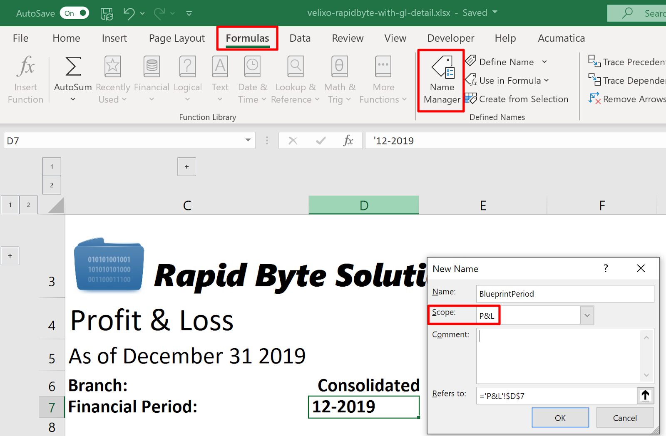Open Define Name dropdown arrow
666x436 pixels.
[544, 62]
